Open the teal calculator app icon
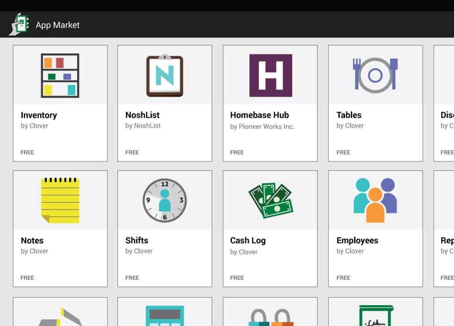This screenshot has width=454, height=326. click(165, 315)
